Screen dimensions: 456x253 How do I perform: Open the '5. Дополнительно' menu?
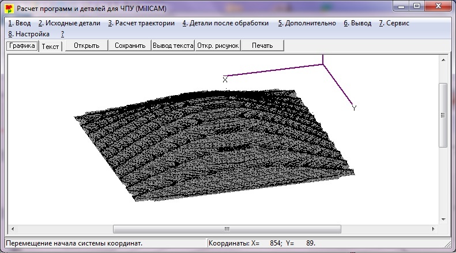point(307,23)
